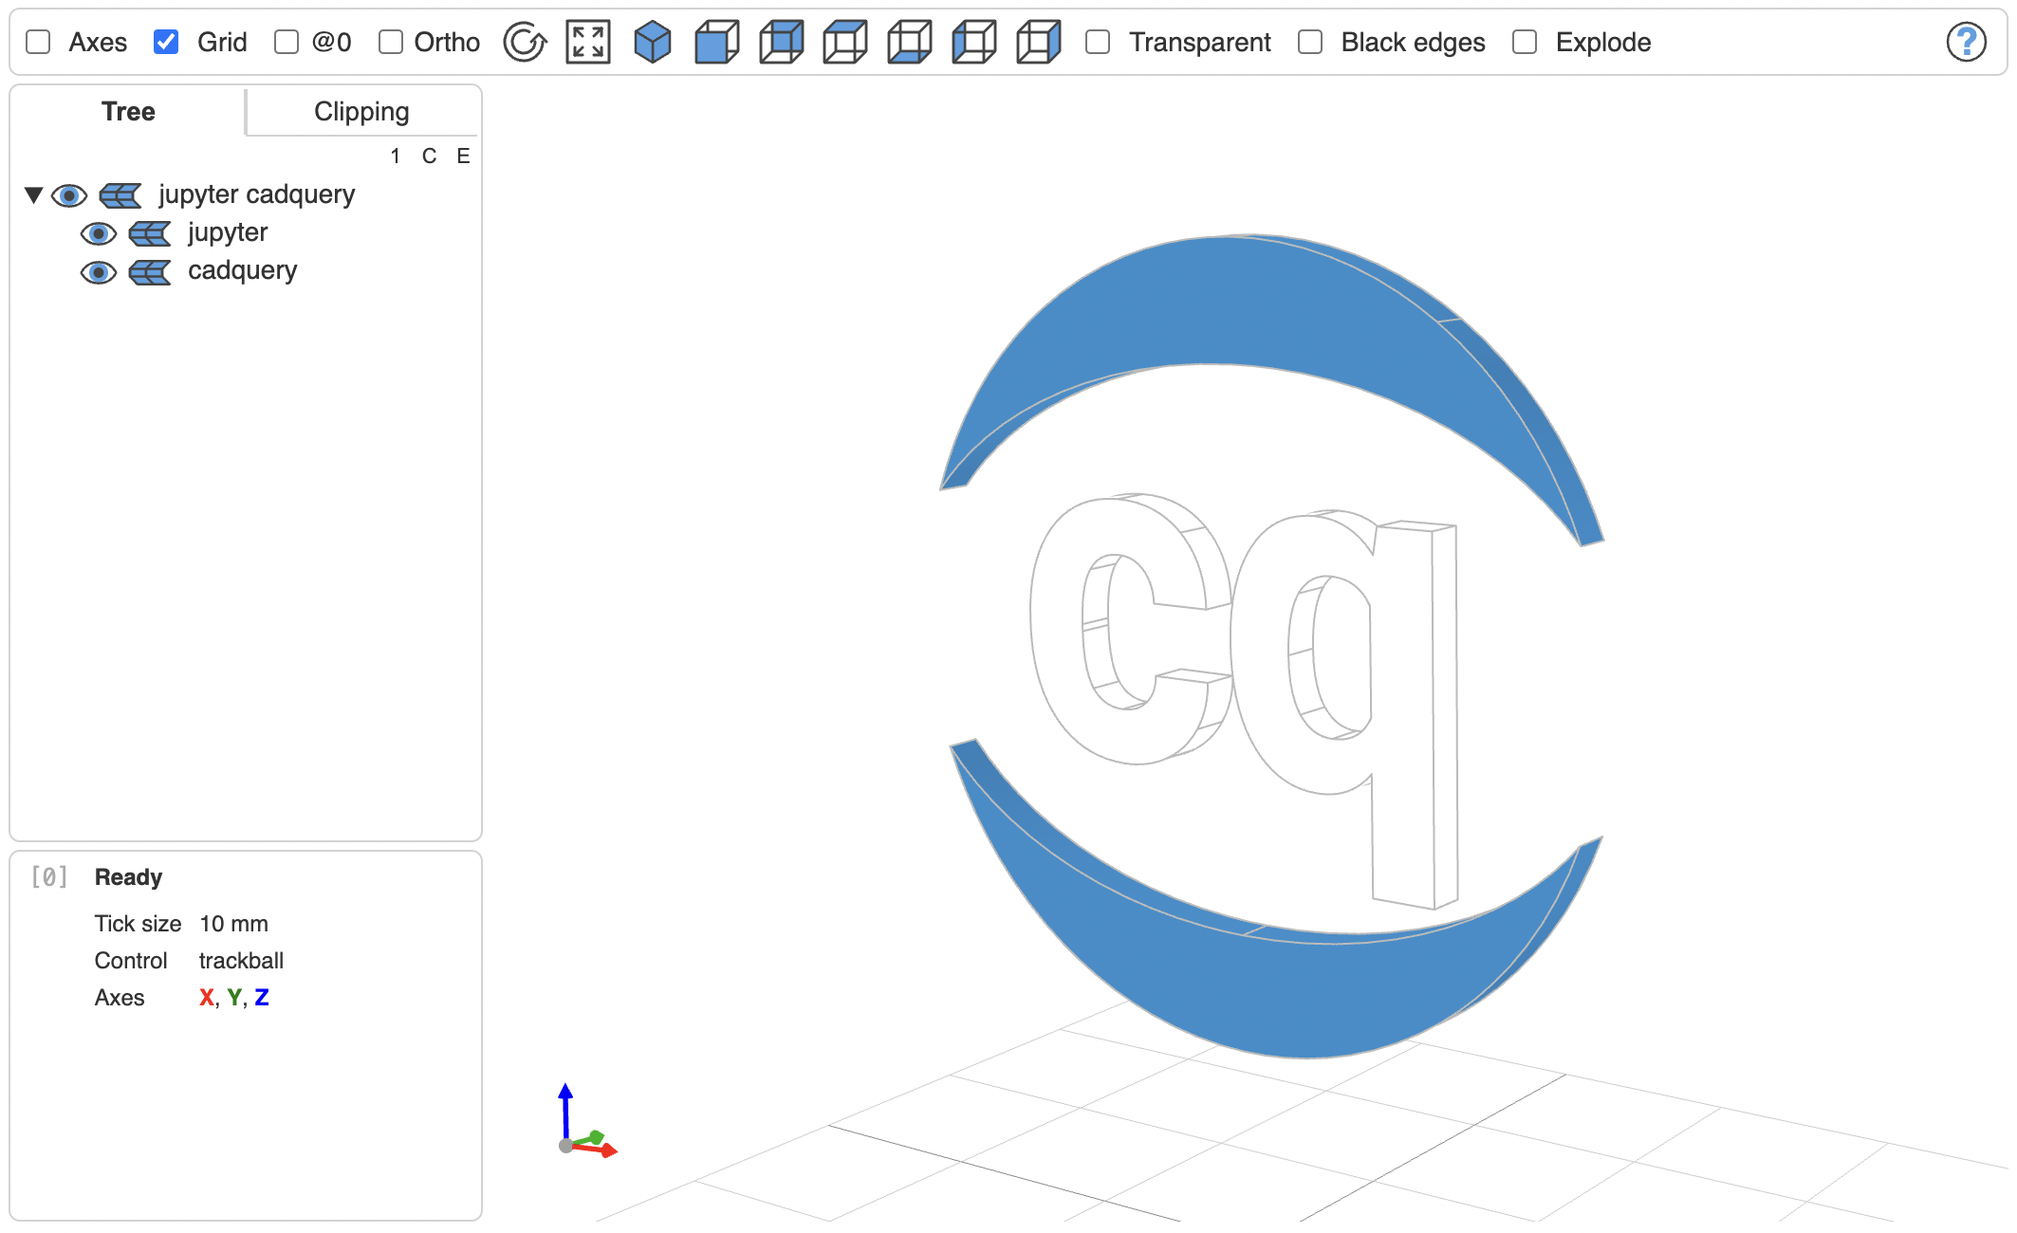
Task: Select the left face view cube
Action: coord(973,43)
